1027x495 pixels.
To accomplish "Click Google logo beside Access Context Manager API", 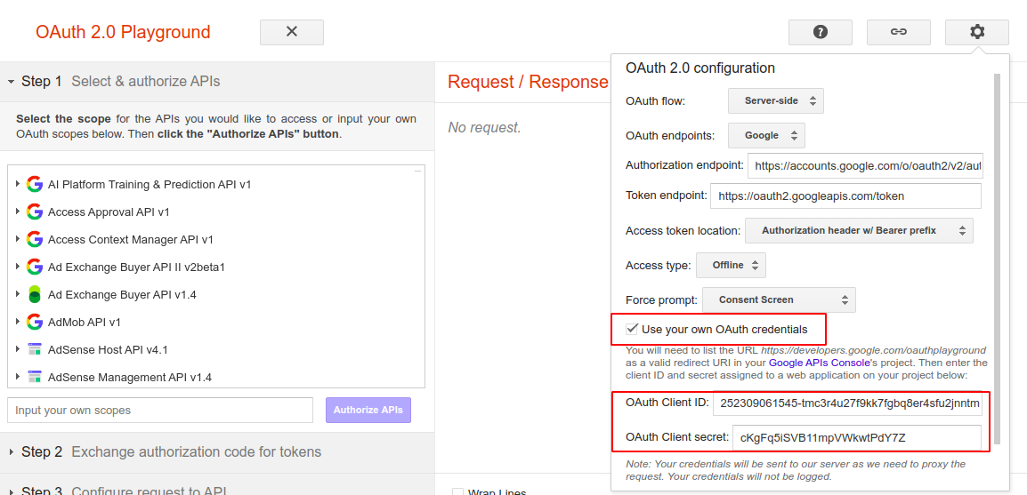I will point(35,239).
